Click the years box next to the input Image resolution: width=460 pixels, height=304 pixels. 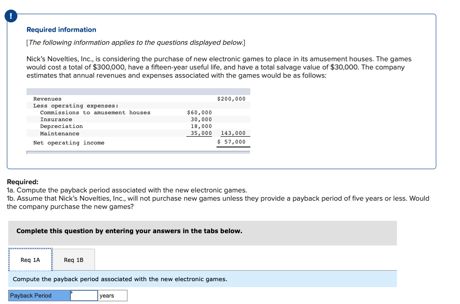pyautogui.click(x=112, y=295)
